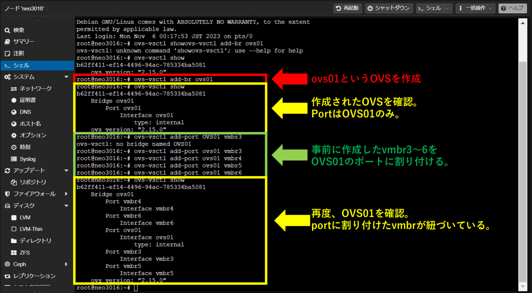Click the ファイアウォール shield icon
532x293 pixels.
7,194
